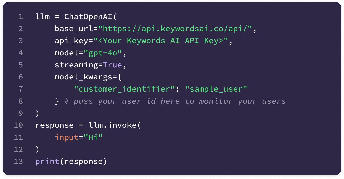Click line number 13 in the gutter
344x179 pixels.
coord(18,162)
